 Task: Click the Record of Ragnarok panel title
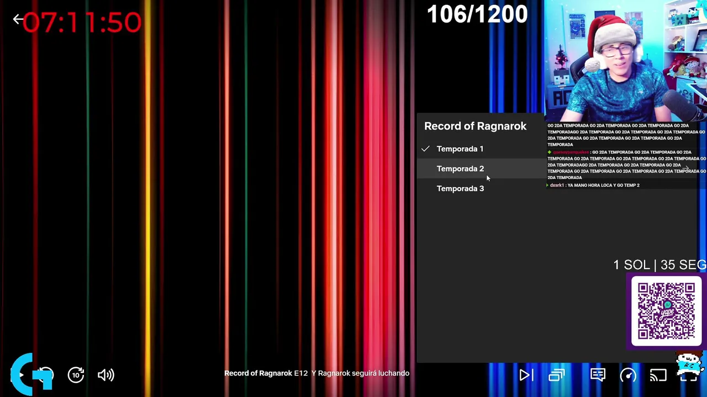click(475, 126)
